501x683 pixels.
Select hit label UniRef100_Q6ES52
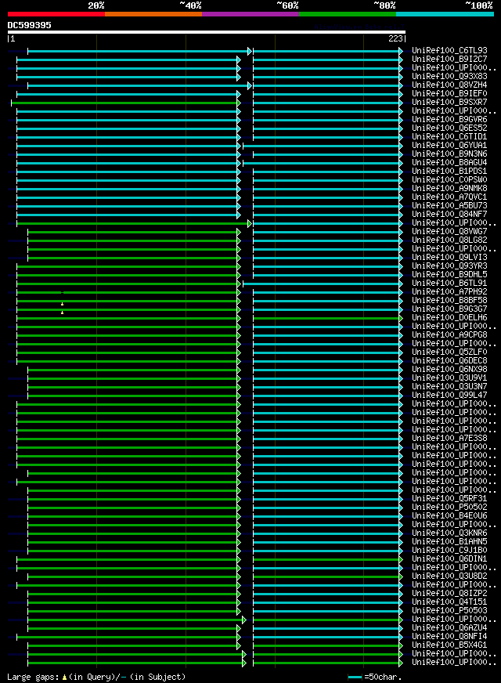(x=449, y=128)
